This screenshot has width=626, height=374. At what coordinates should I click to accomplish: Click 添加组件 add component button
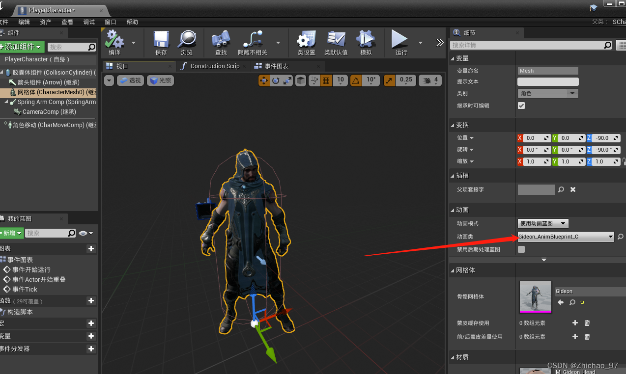22,47
